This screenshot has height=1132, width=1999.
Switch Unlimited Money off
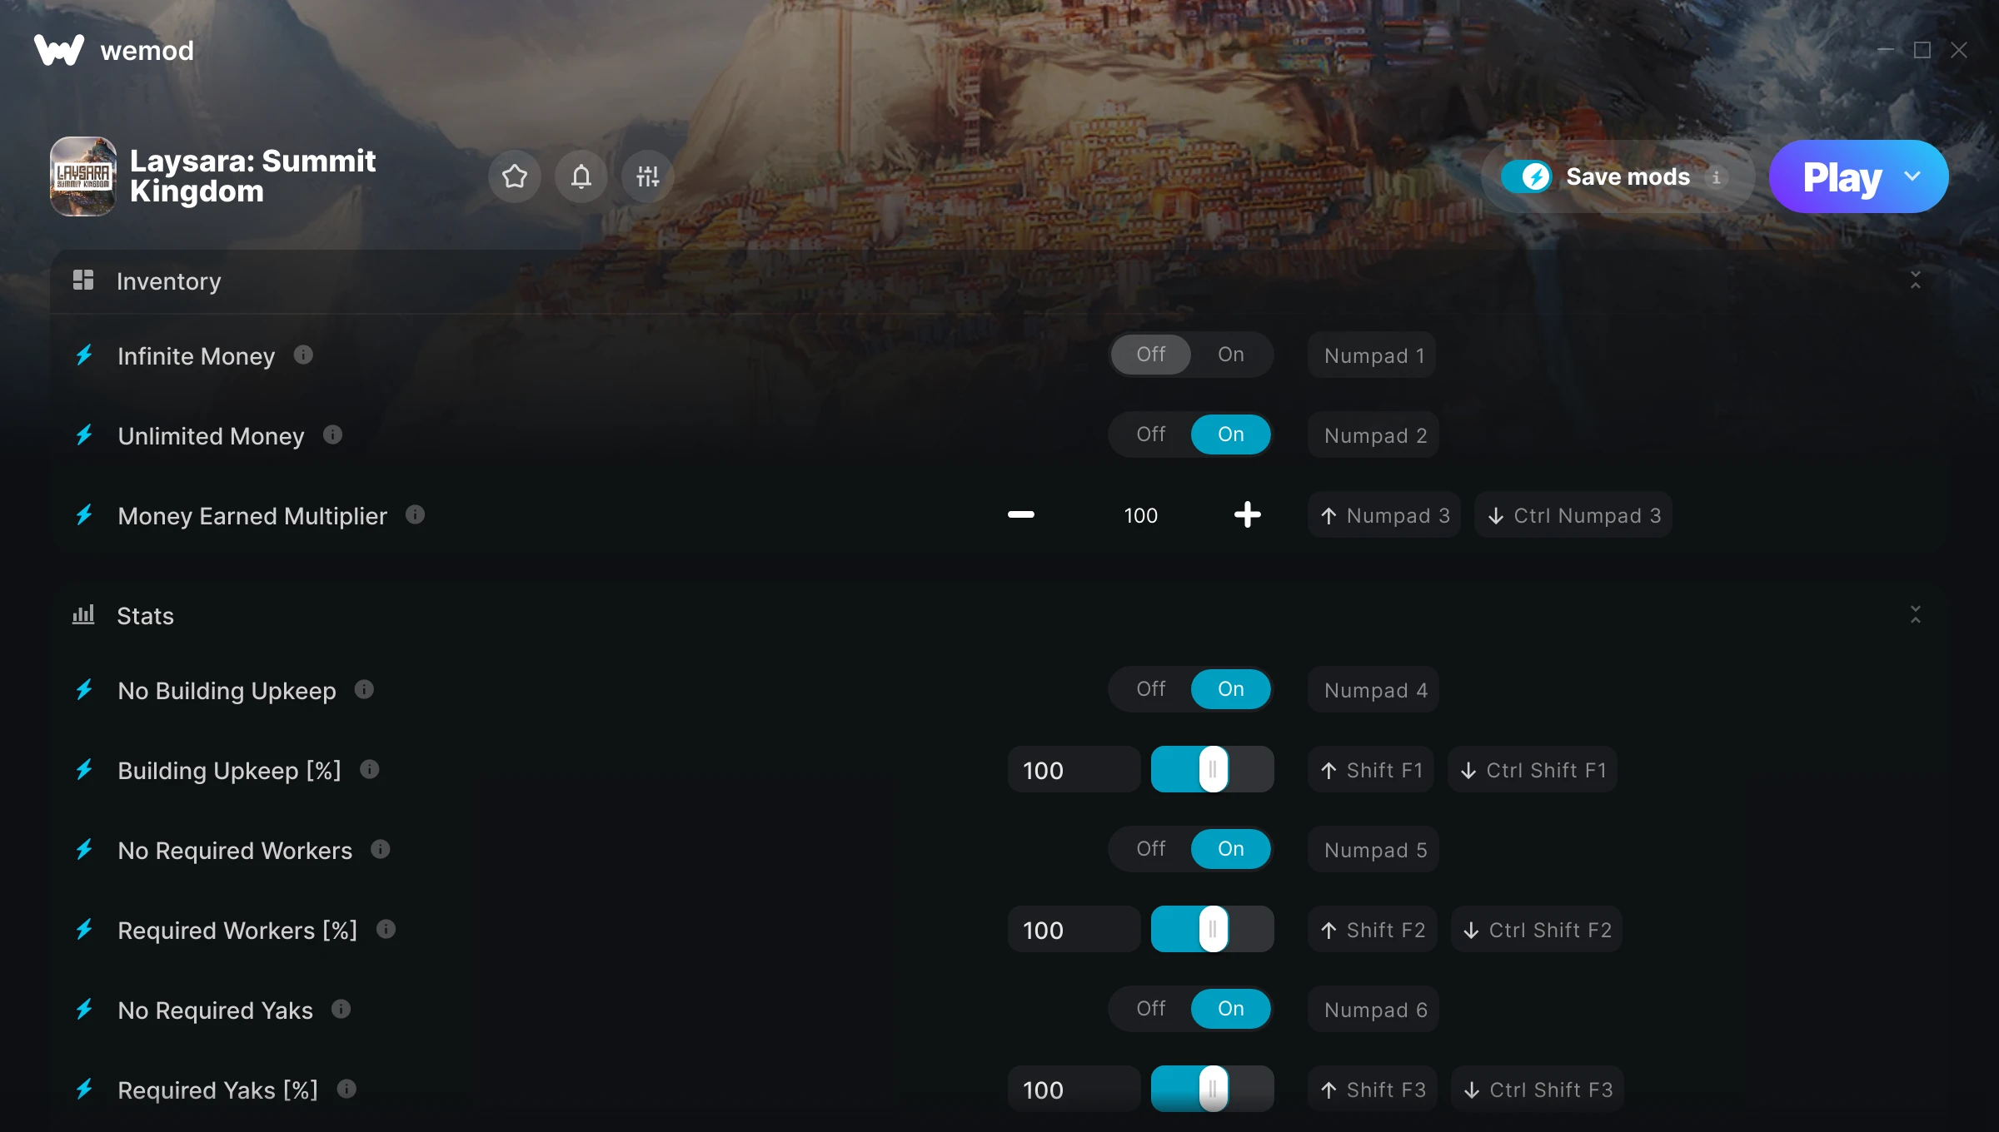pyautogui.click(x=1151, y=434)
